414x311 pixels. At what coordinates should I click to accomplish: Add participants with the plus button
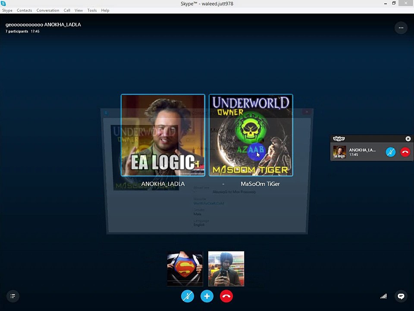pos(207,296)
